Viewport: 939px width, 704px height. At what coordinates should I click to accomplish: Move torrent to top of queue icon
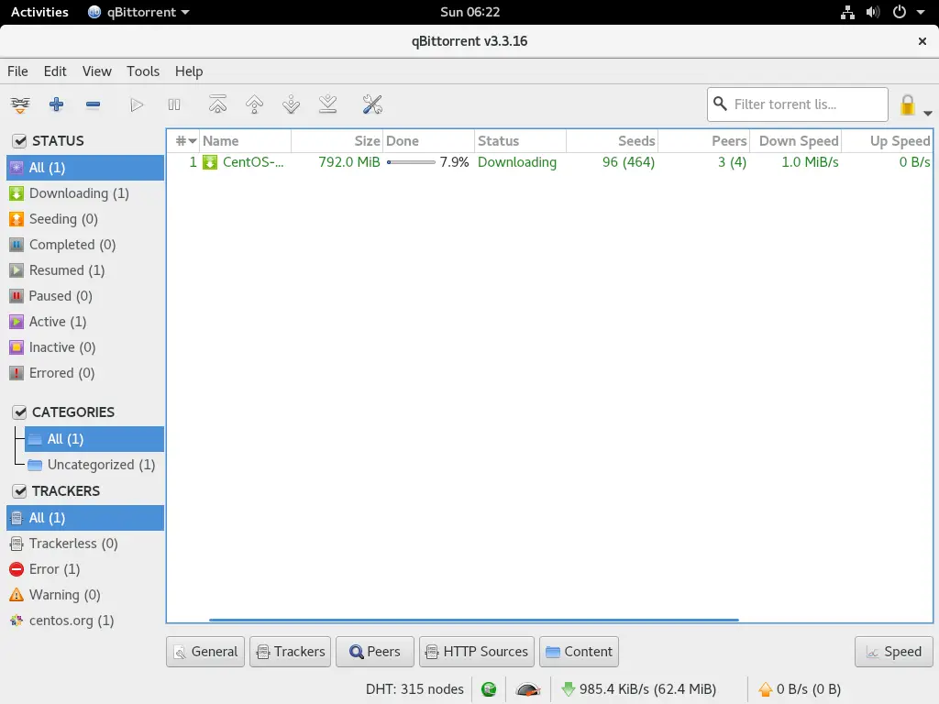pos(217,104)
